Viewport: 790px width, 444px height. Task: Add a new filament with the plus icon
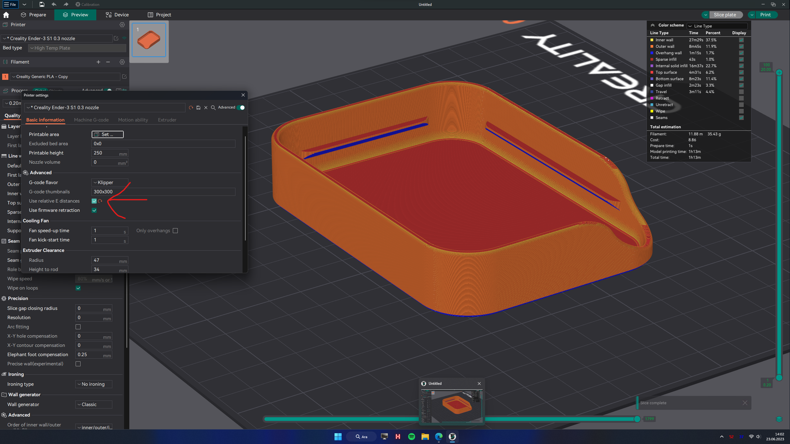pyautogui.click(x=98, y=62)
